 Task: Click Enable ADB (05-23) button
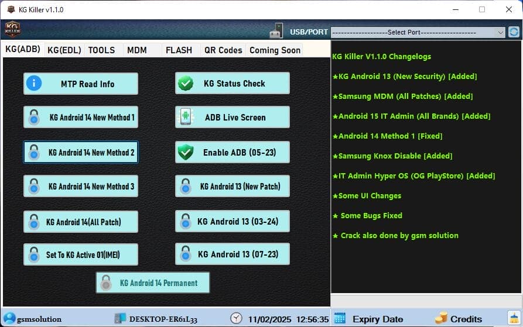pos(233,152)
